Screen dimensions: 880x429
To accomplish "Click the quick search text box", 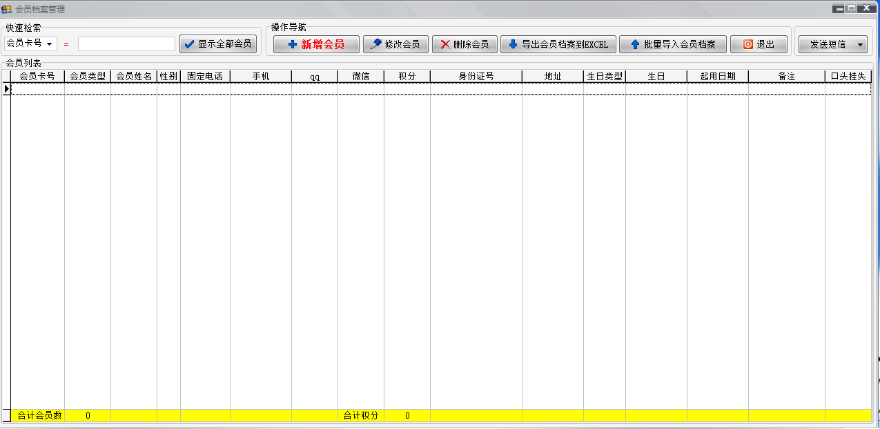I will 126,44.
